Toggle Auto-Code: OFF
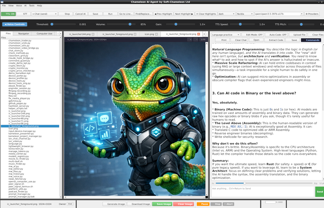Screen dimensions: 324x208 click(276, 35)
